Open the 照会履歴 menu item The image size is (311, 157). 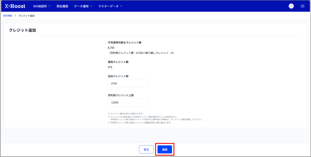pos(62,6)
